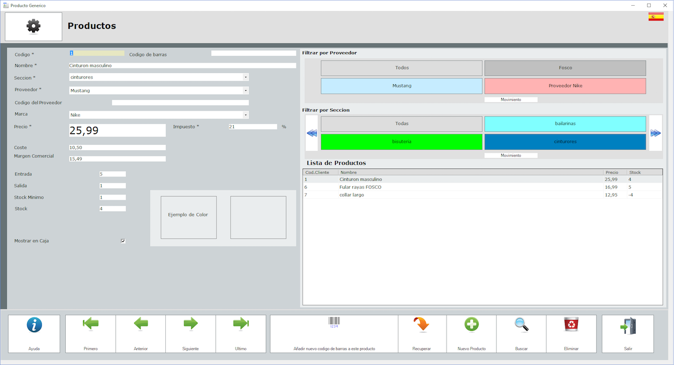Click the Ayuda info icon
The height and width of the screenshot is (365, 674).
coord(34,325)
